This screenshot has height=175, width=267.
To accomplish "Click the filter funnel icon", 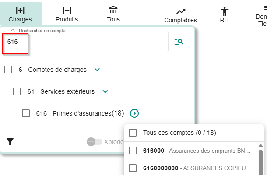I will (x=10, y=141).
